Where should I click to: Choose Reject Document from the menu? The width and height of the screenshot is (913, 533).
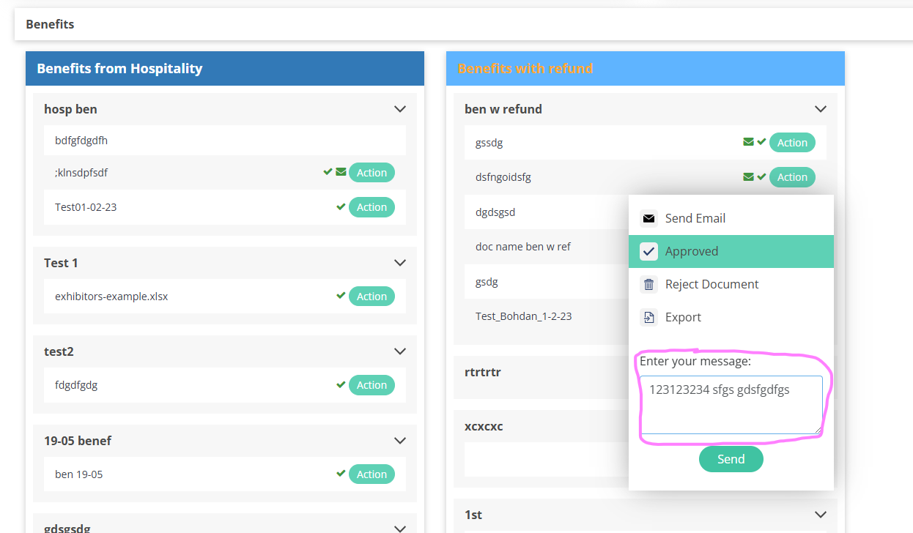(711, 284)
